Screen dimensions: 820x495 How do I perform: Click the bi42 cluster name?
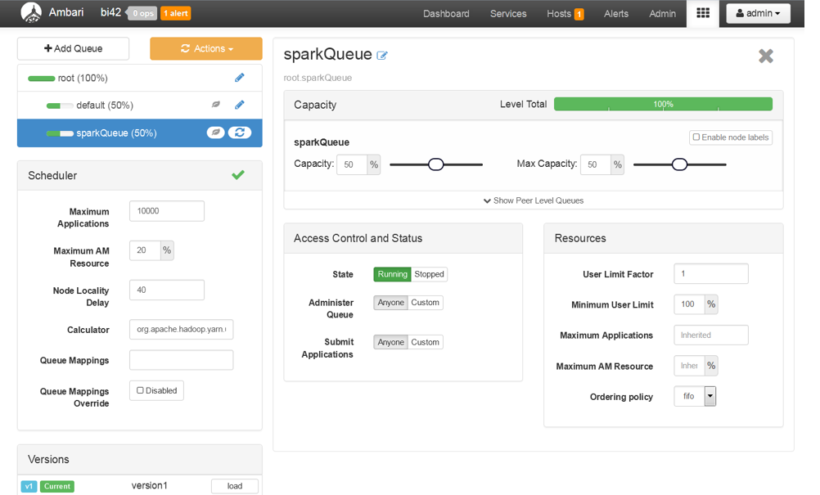(x=110, y=12)
